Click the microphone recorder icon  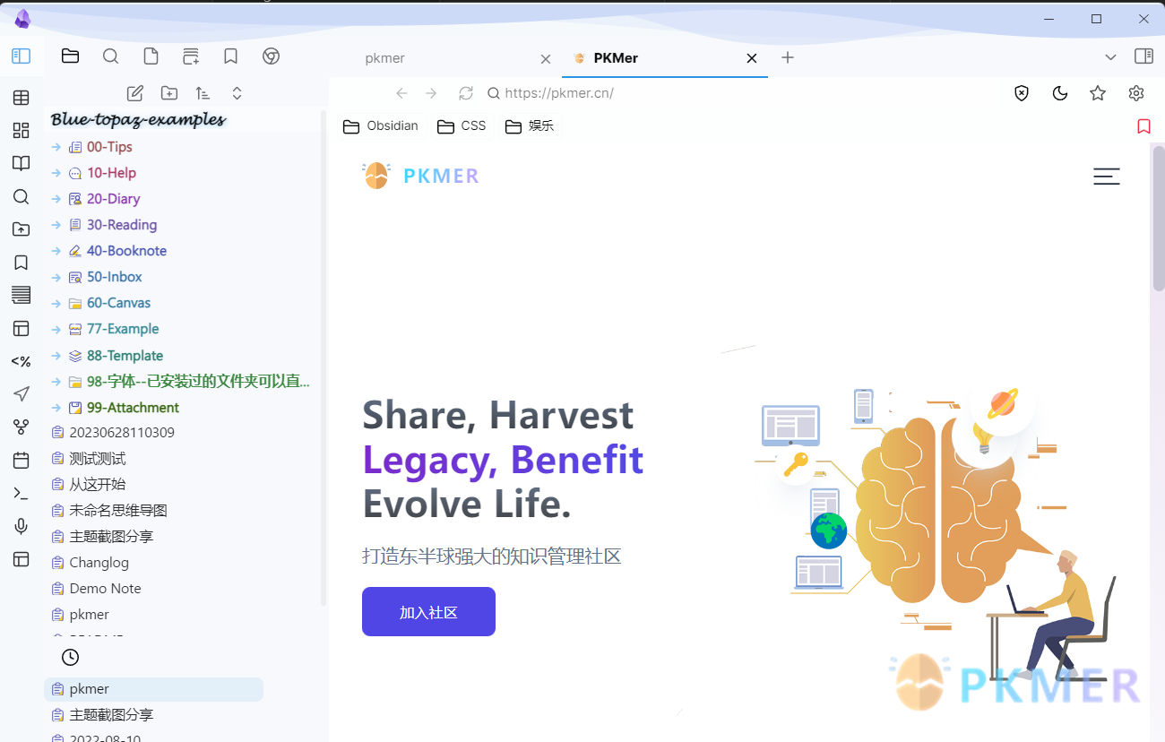21,526
